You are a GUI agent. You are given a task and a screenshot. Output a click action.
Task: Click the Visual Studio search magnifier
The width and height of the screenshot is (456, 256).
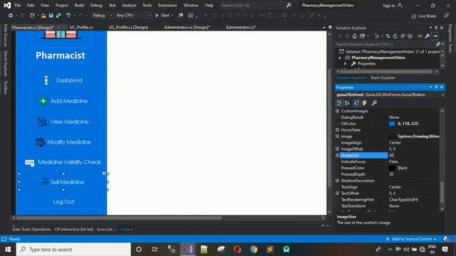(289, 5)
